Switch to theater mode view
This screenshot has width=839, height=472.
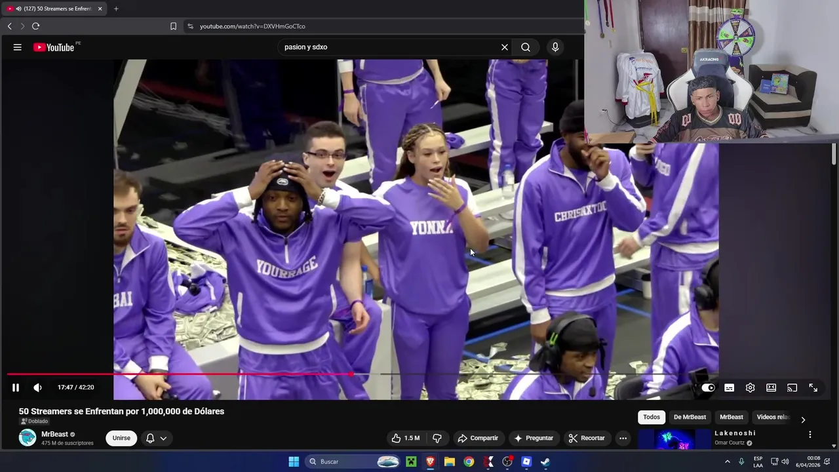pyautogui.click(x=771, y=387)
